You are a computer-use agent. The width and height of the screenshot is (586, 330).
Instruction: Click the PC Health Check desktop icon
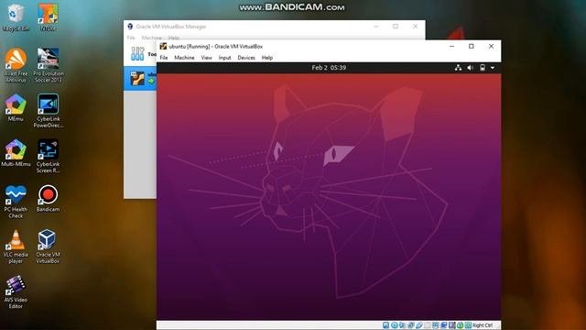click(16, 202)
